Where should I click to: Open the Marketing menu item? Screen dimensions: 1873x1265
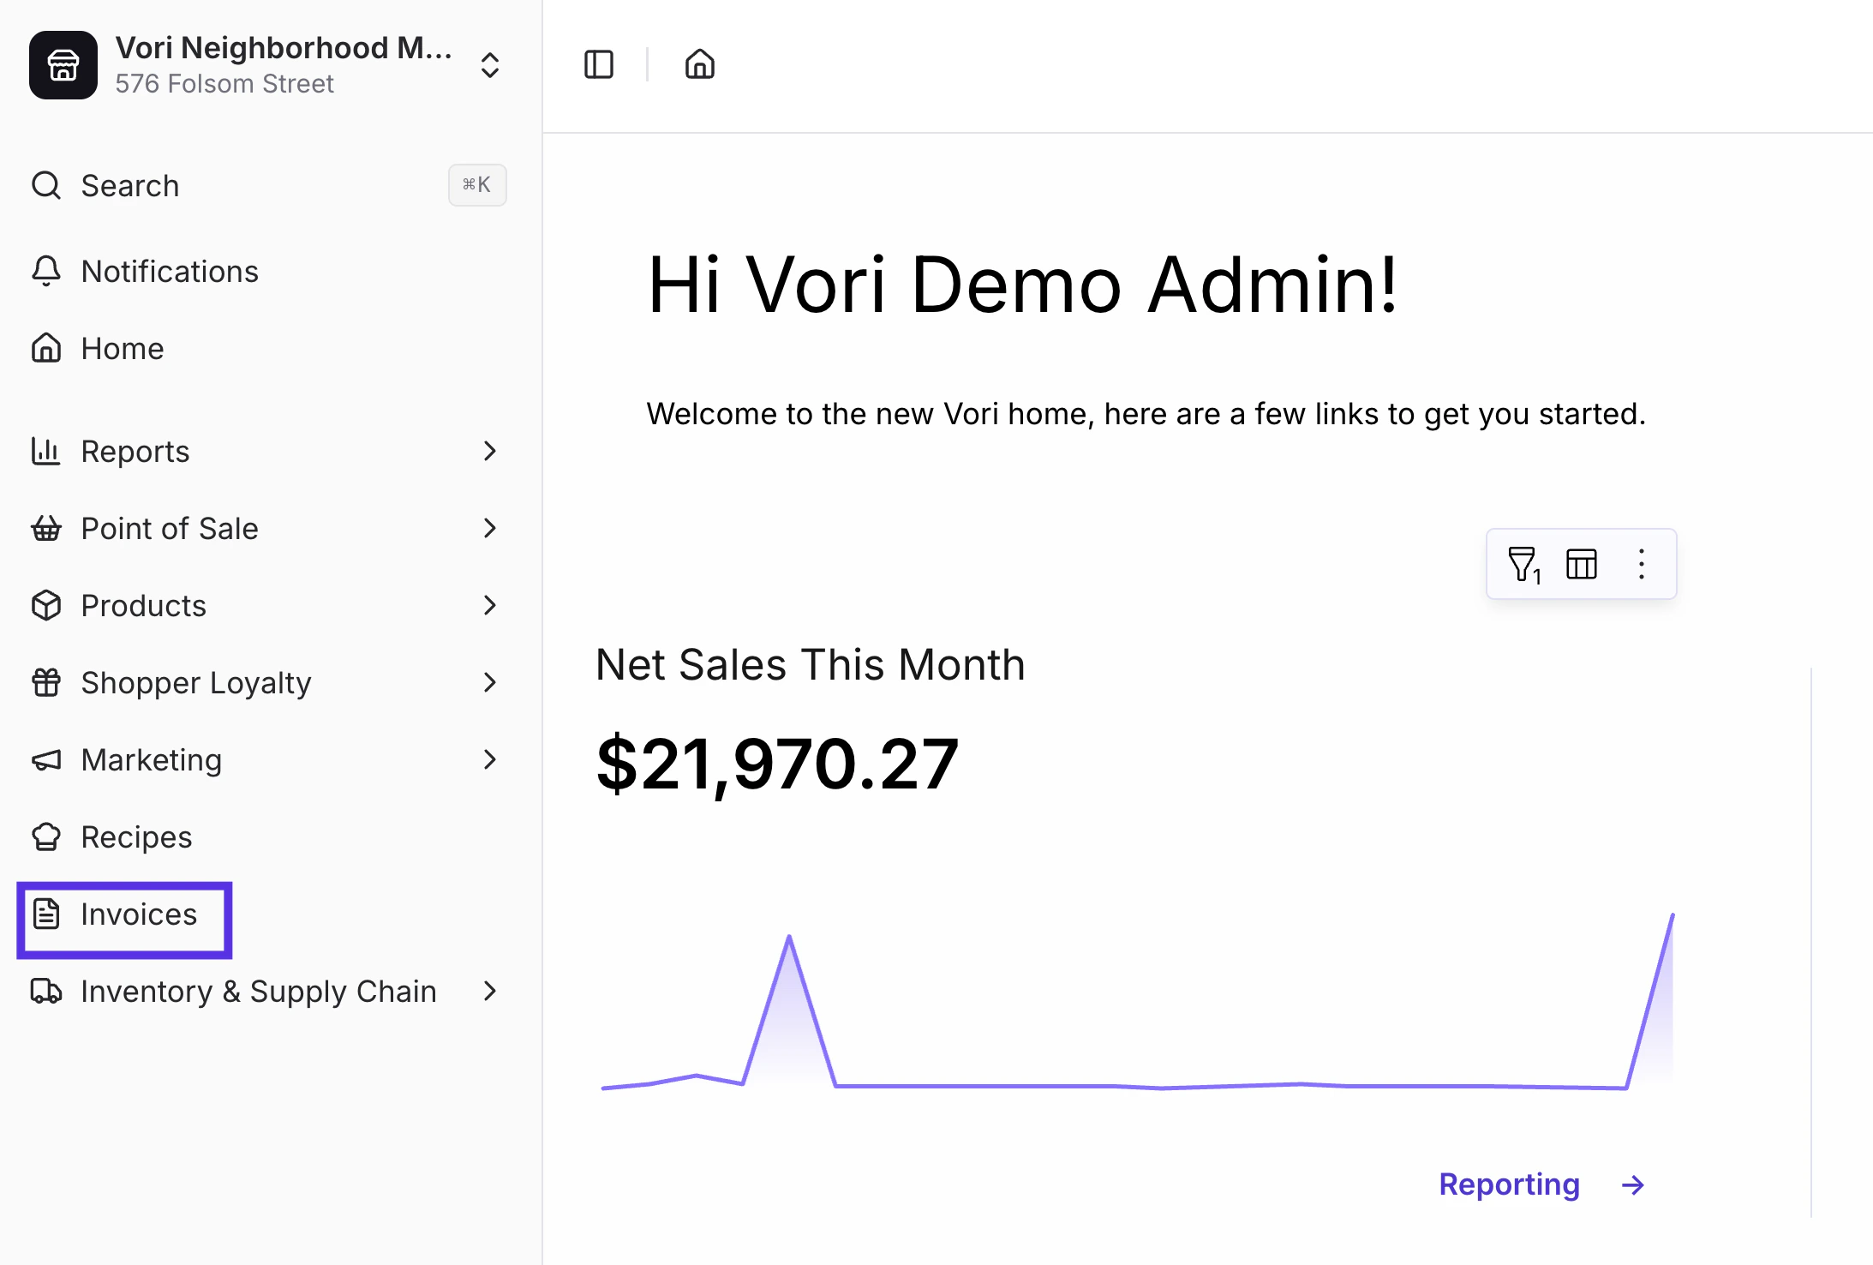(152, 759)
